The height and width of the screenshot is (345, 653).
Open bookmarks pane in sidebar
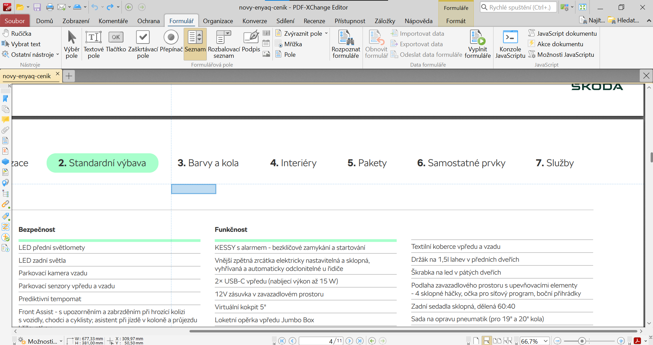(5, 99)
